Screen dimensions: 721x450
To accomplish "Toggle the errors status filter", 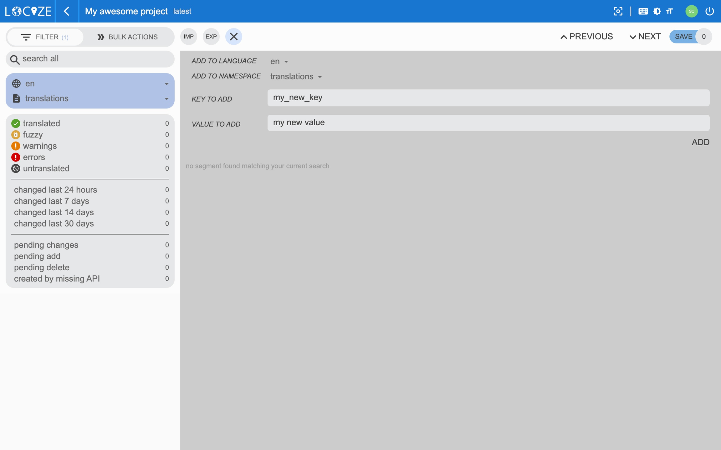I will (x=34, y=157).
